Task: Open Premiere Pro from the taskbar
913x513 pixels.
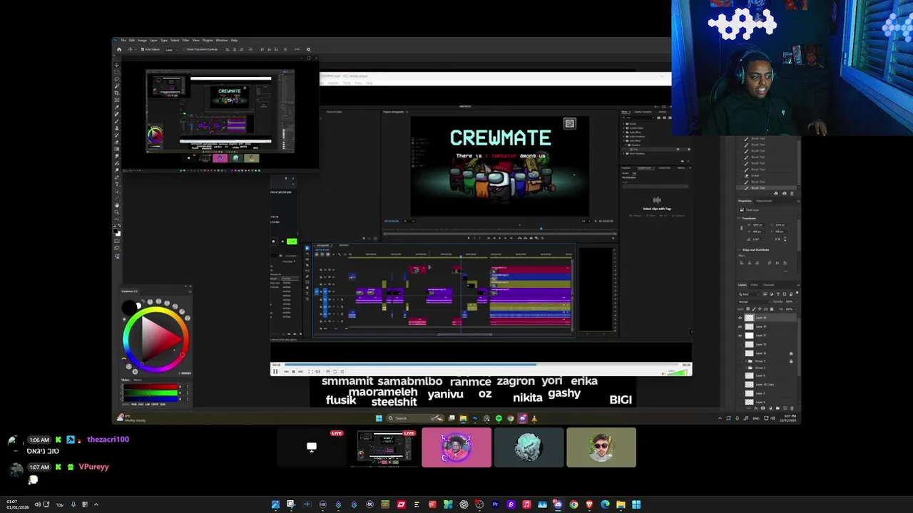Action: [x=495, y=504]
